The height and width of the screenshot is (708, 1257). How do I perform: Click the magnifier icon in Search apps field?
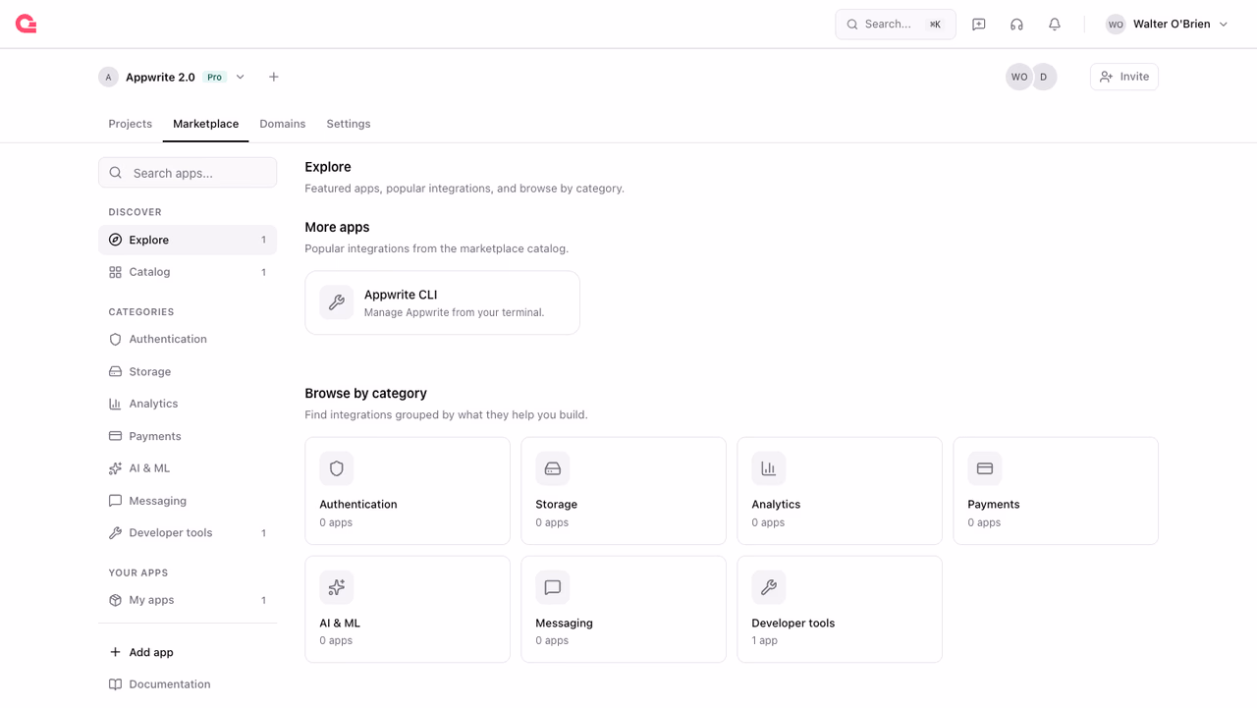pos(116,173)
